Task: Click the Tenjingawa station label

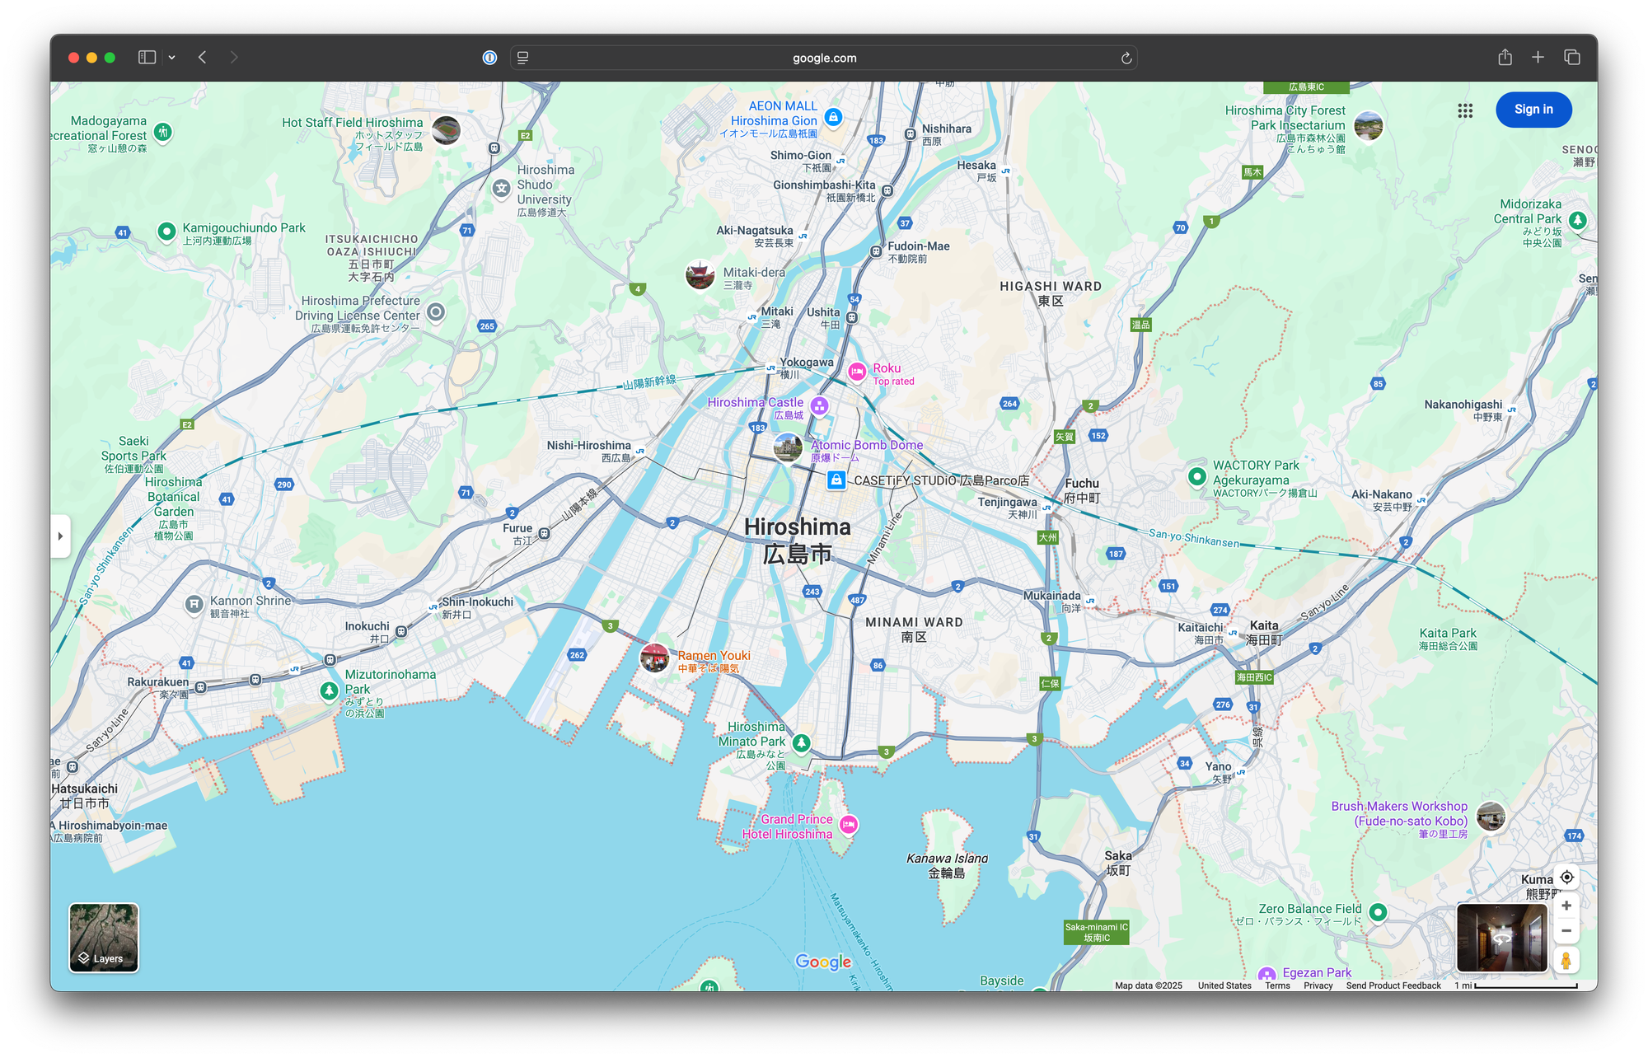Action: tap(1007, 508)
